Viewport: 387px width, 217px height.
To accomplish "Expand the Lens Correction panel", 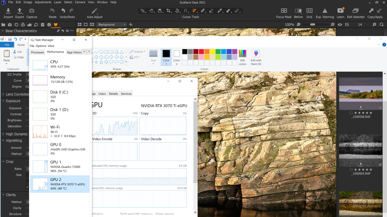I will (x=3, y=94).
